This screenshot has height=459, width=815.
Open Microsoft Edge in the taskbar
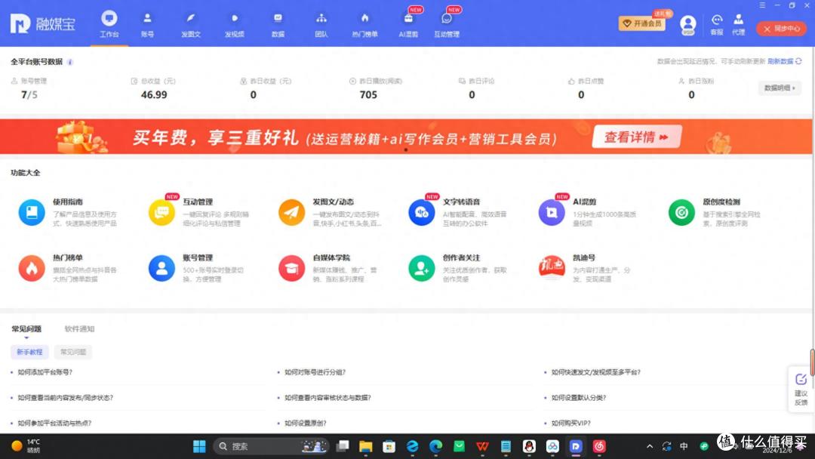pos(435,446)
